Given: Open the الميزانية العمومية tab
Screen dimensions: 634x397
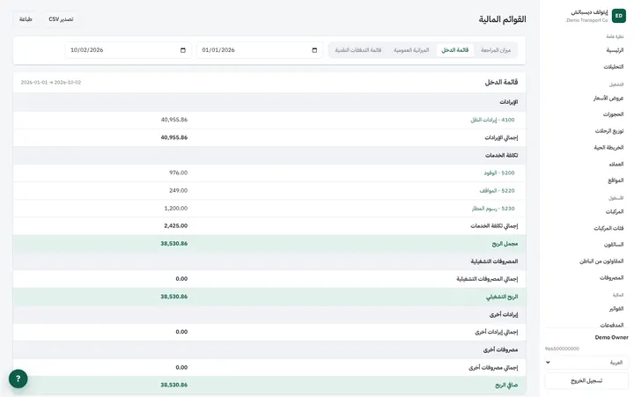Looking at the screenshot, I should (411, 50).
